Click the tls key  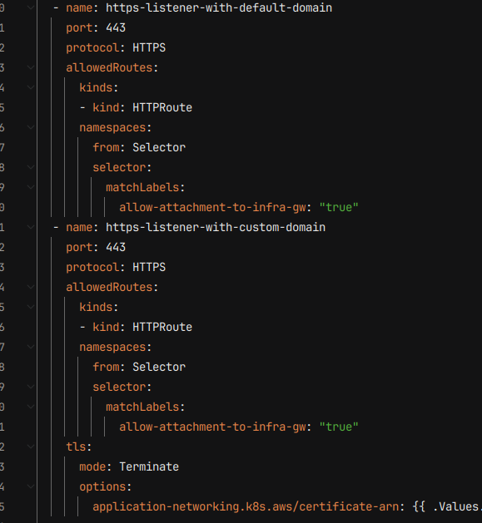(x=76, y=447)
